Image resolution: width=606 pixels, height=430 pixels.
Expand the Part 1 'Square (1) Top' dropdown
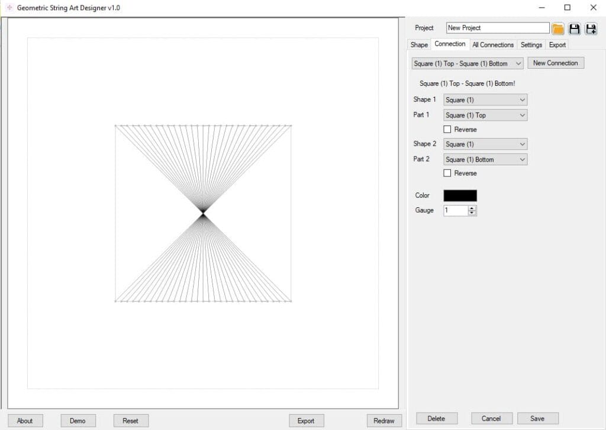(x=485, y=115)
